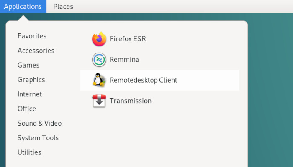Show the Utilities category
This screenshot has width=293, height=167.
pos(29,152)
